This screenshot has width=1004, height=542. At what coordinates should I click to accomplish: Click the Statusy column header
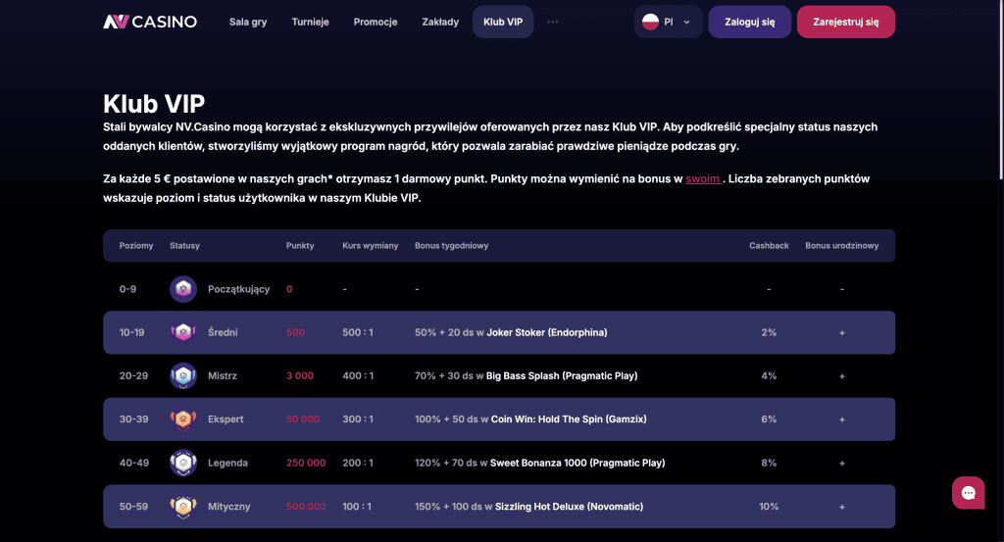[x=184, y=246]
